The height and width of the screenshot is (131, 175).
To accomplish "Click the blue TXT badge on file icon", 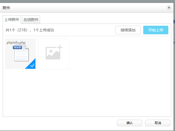I will coord(18,47).
